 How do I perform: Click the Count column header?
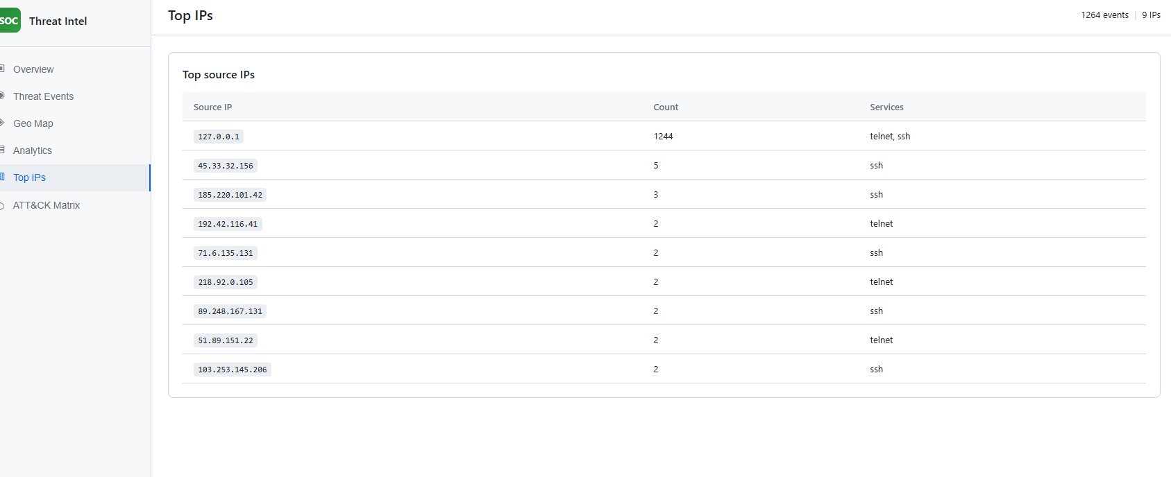click(x=666, y=107)
